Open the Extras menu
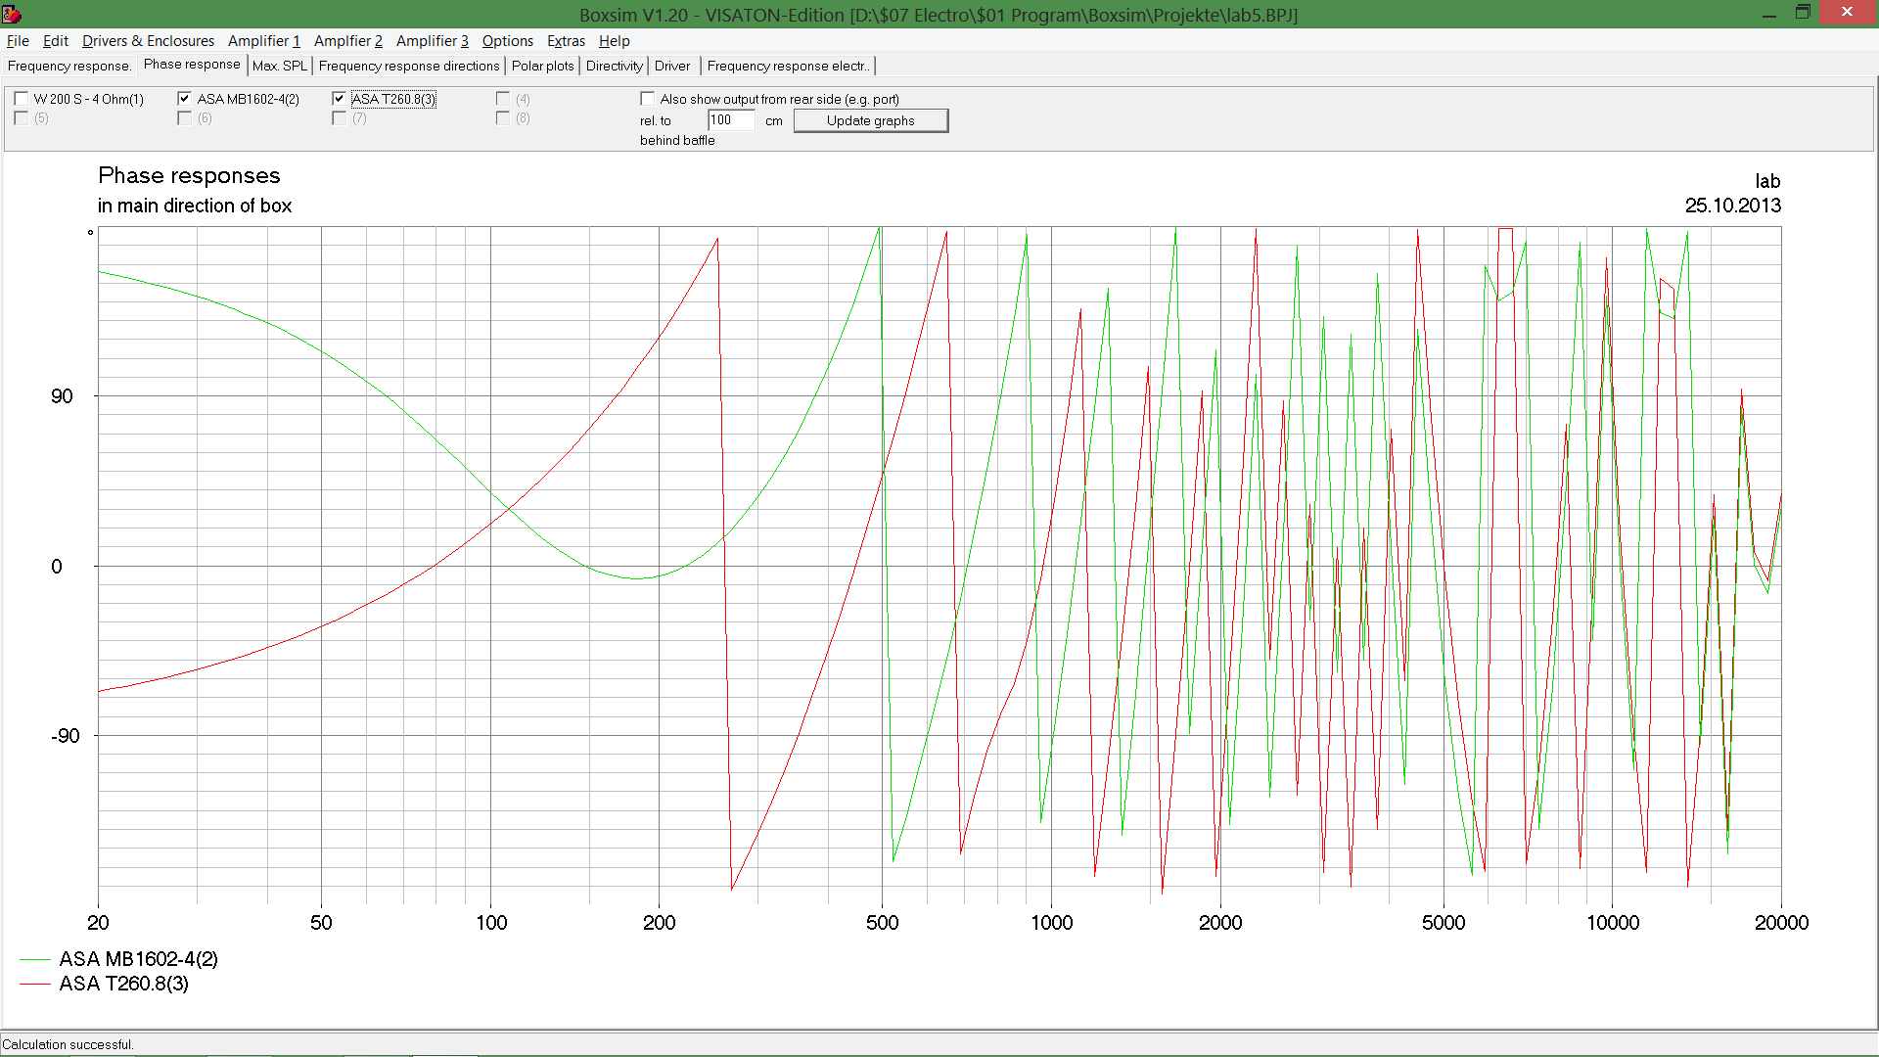Viewport: 1879px width, 1057px height. coord(566,40)
